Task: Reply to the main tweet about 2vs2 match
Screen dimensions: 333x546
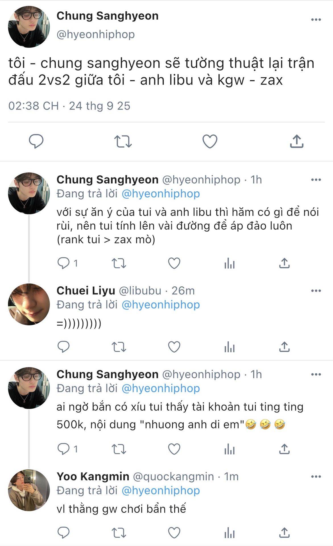Action: (x=36, y=141)
